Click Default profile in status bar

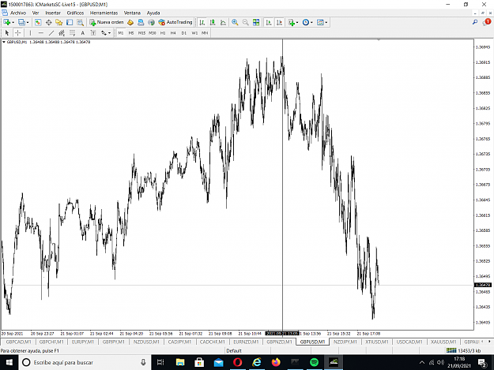(234, 350)
